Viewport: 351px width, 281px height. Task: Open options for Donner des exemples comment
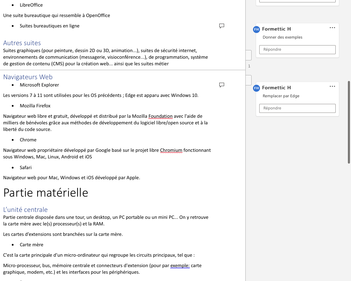[333, 28]
